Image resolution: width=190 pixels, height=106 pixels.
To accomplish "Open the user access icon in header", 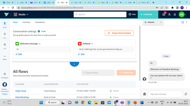I will [169, 14].
